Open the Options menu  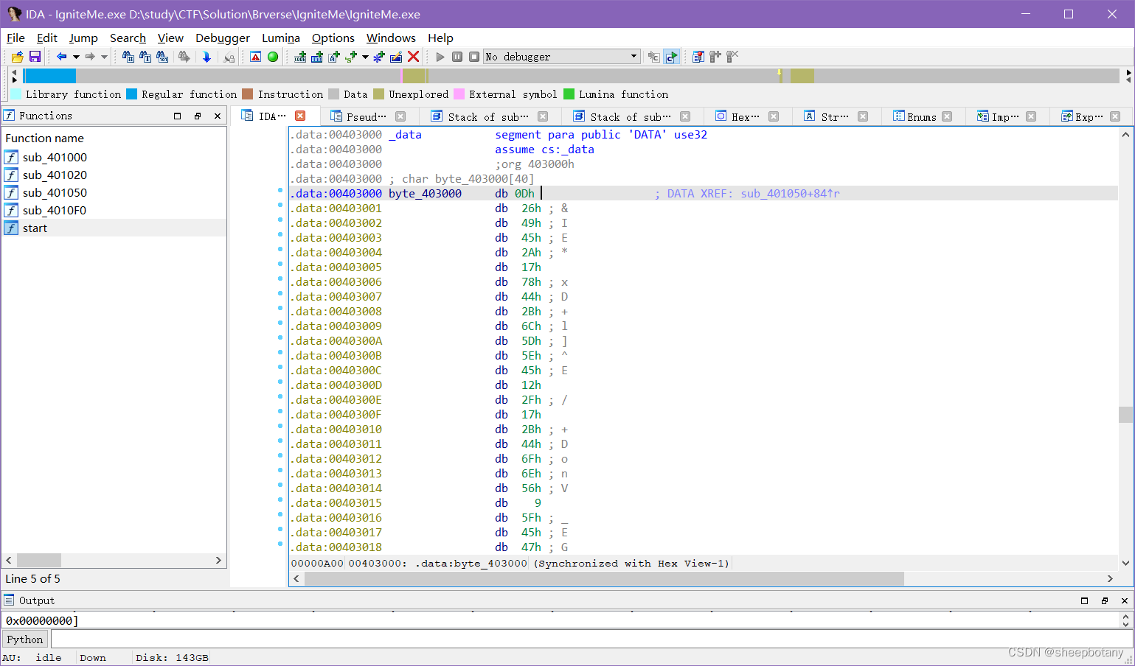(x=333, y=38)
